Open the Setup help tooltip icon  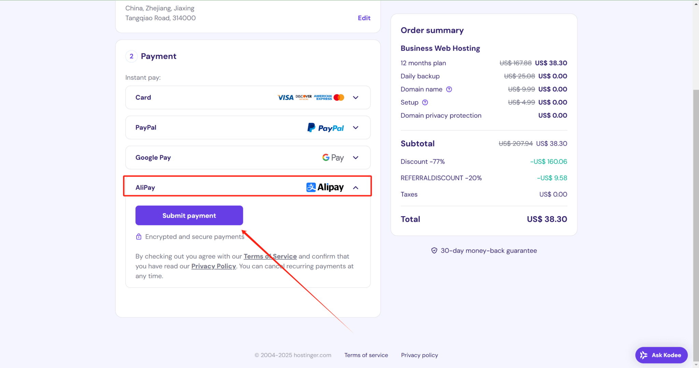tap(425, 102)
